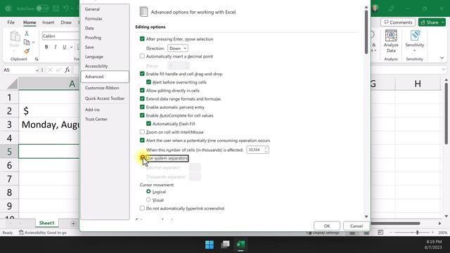Collapse the ribbon with chevron
The image size is (450, 253).
click(442, 58)
